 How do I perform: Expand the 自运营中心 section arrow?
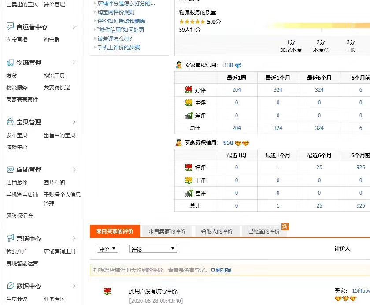pyautogui.click(x=74, y=27)
